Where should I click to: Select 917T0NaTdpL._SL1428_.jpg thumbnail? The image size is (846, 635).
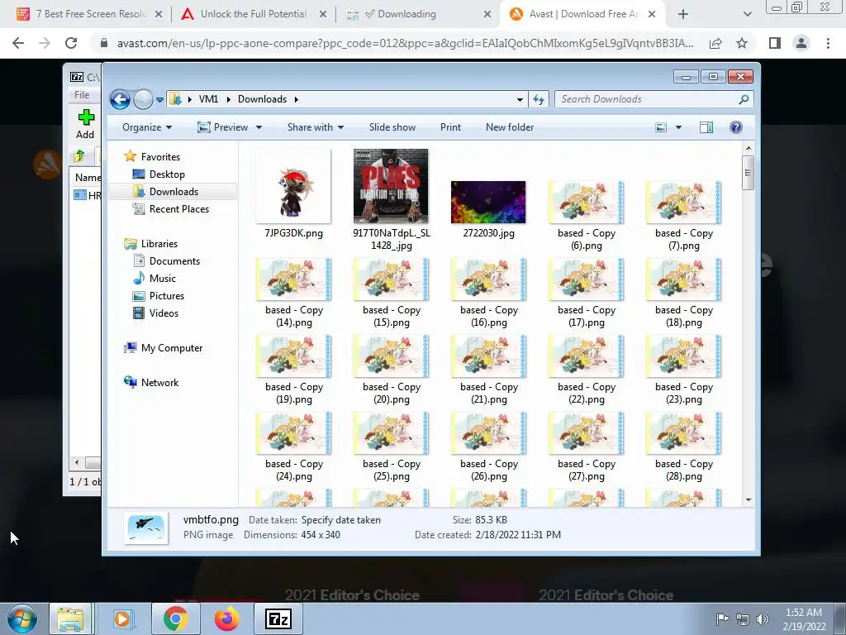click(391, 186)
